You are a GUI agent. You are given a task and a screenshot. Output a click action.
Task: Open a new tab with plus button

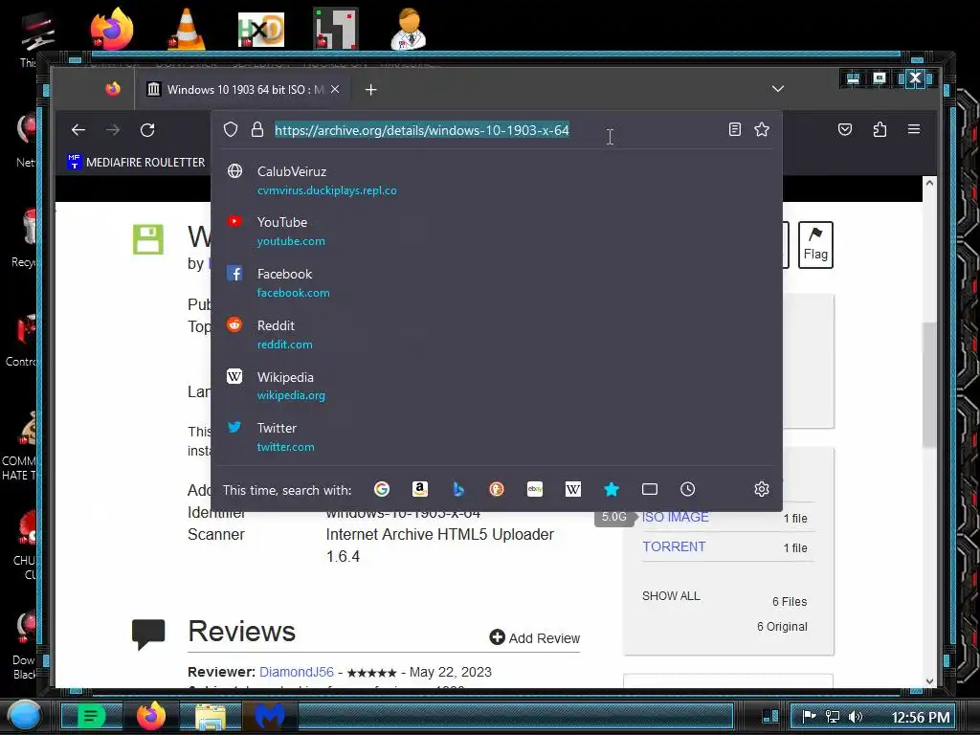click(370, 90)
